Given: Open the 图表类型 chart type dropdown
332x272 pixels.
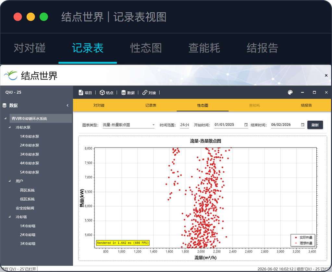Looking at the screenshot, I should pos(129,125).
